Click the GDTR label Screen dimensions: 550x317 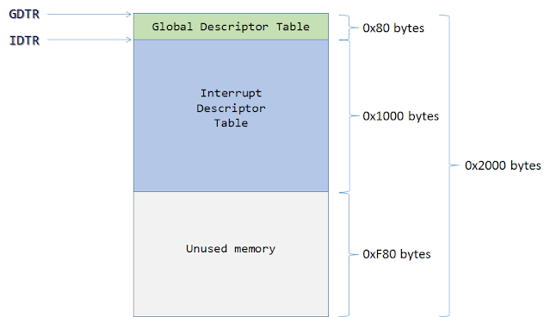click(24, 14)
